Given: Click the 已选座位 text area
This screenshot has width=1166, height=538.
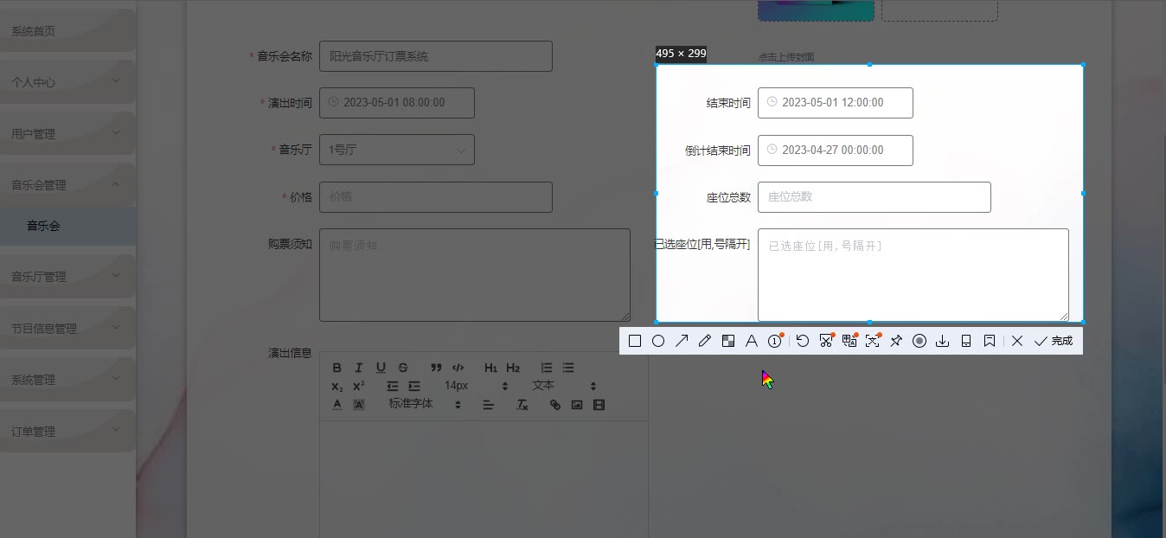Looking at the screenshot, I should 913,275.
